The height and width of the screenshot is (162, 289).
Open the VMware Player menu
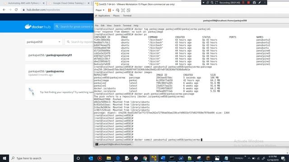pyautogui.click(x=100, y=10)
